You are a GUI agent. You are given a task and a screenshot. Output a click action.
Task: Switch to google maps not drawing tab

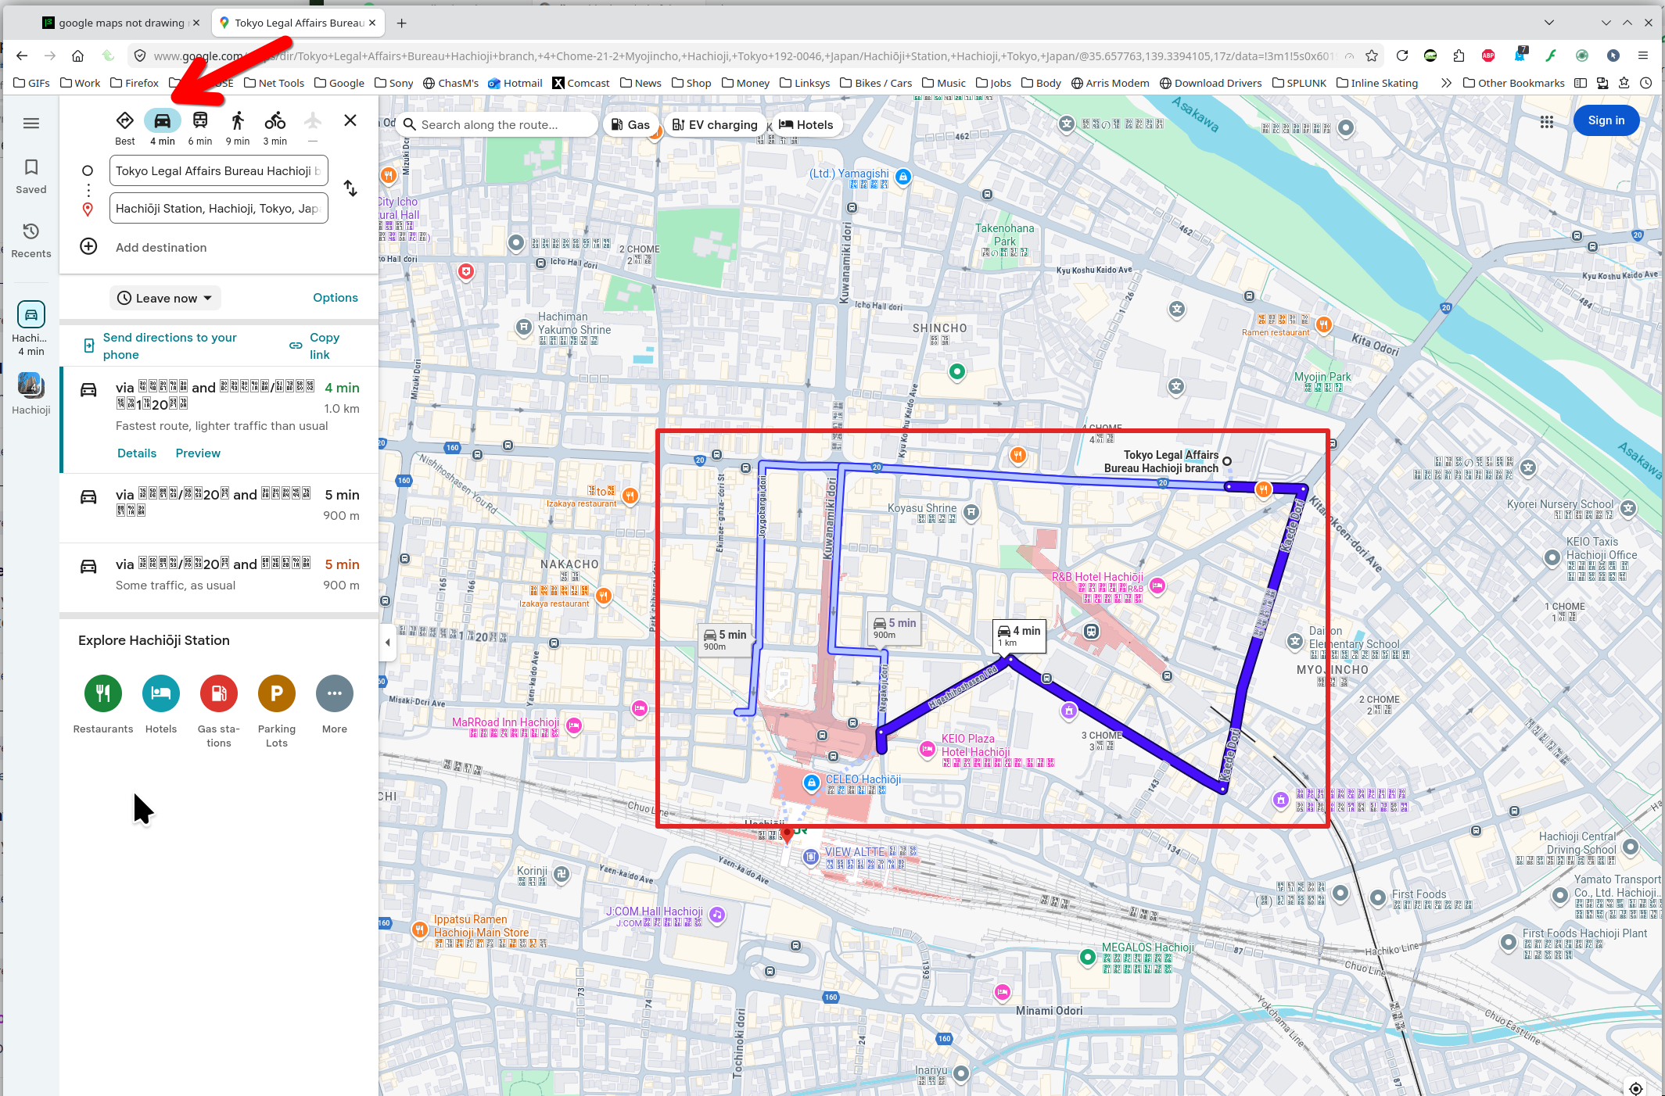[x=121, y=23]
